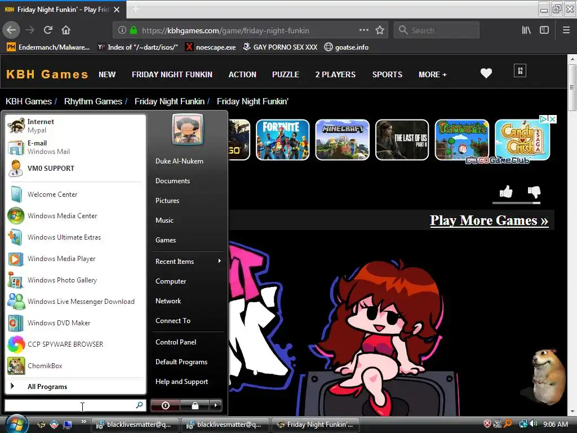Open CCP SPYWARE BROWSER
The image size is (577, 433).
[x=75, y=344]
